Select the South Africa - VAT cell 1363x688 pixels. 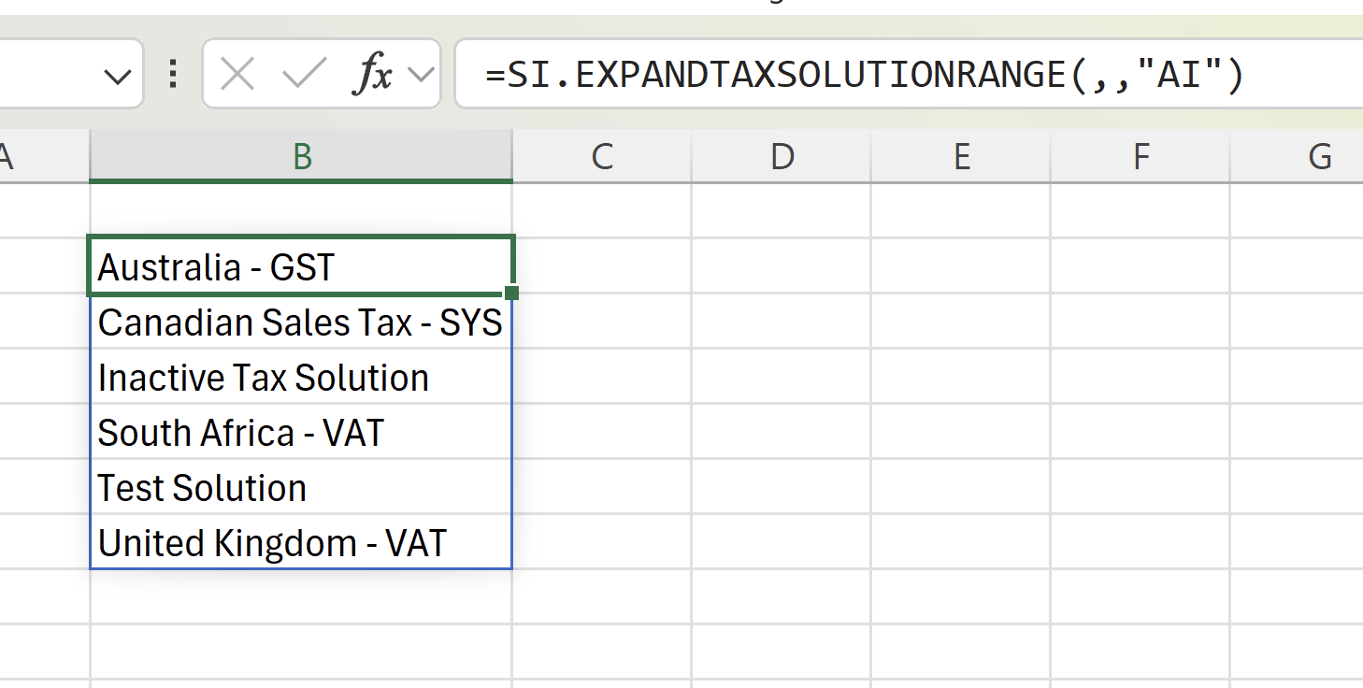pyautogui.click(x=301, y=432)
